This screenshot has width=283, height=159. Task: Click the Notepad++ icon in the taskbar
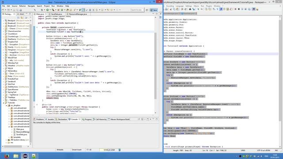point(34,156)
